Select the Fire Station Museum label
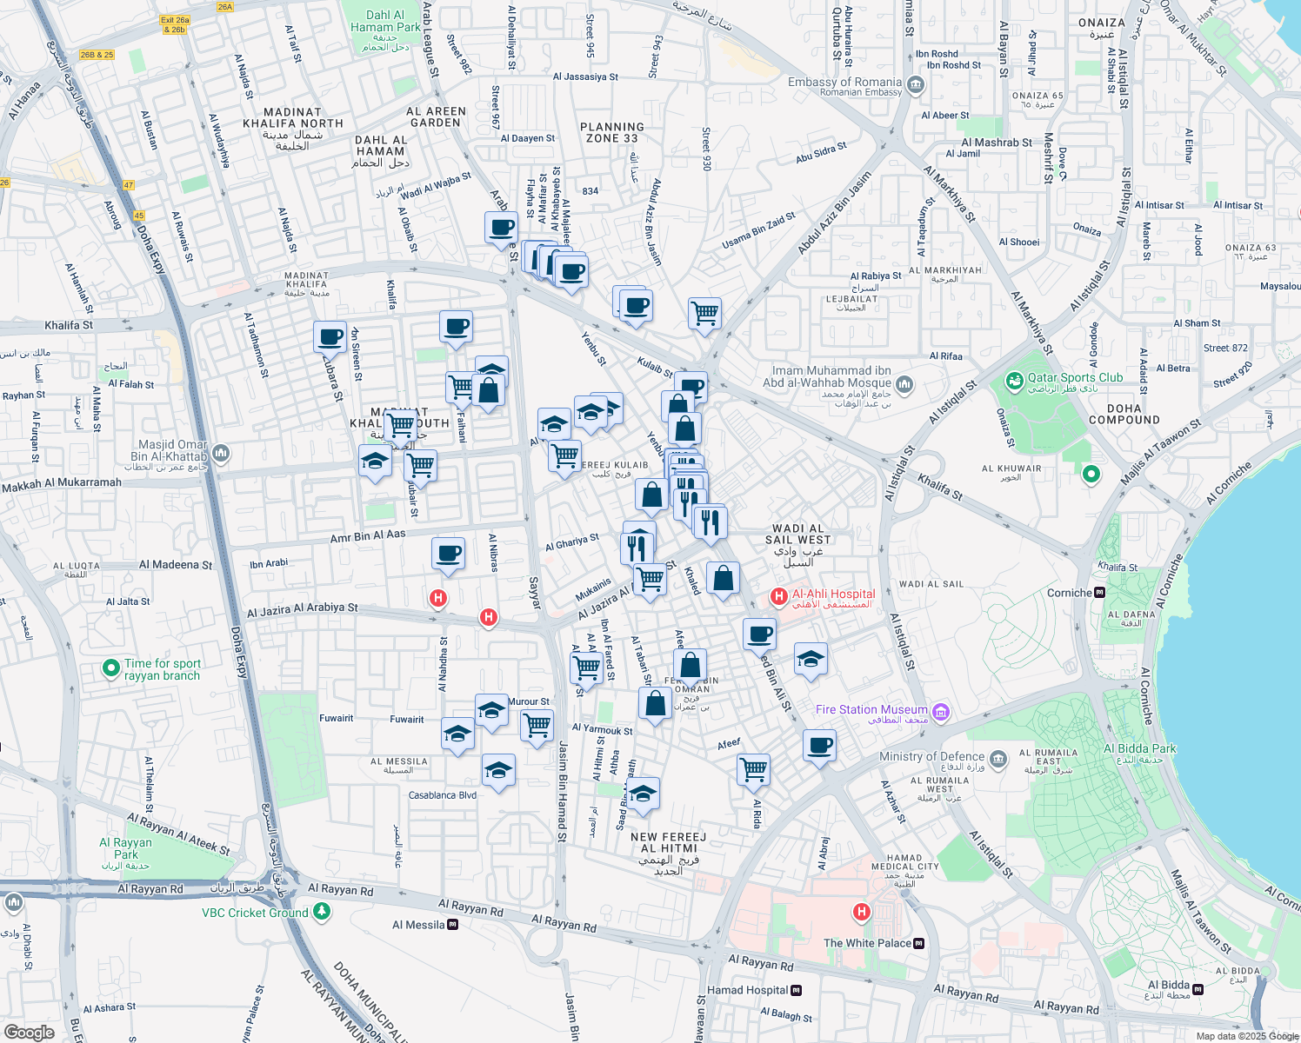 click(871, 710)
